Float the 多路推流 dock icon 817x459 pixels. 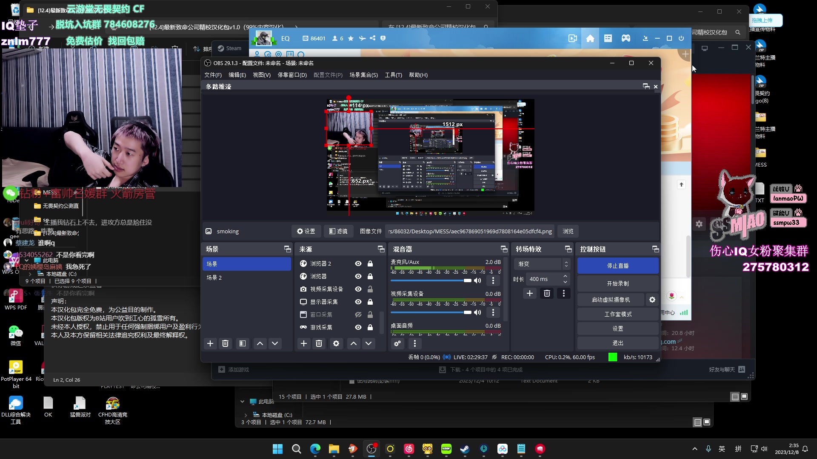pyautogui.click(x=646, y=86)
